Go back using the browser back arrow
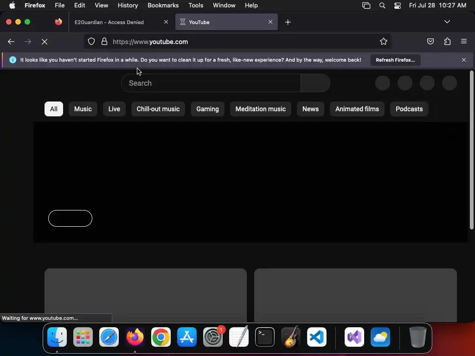 tap(11, 42)
